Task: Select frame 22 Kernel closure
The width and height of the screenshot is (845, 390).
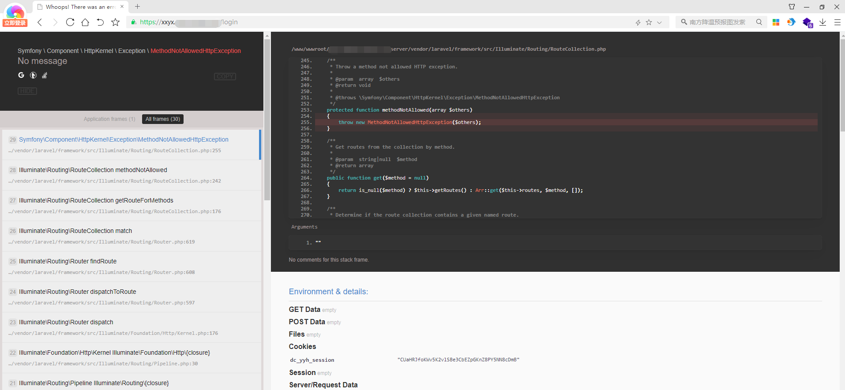Action: pyautogui.click(x=131, y=358)
